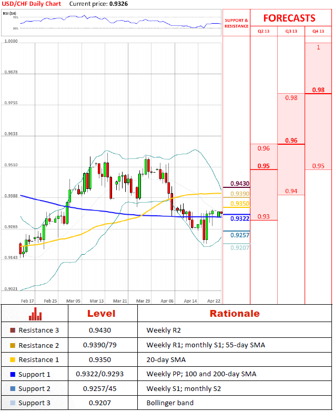This screenshot has width=333, height=411.
Task: Click the 0.94 value in Q3 13 column
Action: pyautogui.click(x=291, y=191)
